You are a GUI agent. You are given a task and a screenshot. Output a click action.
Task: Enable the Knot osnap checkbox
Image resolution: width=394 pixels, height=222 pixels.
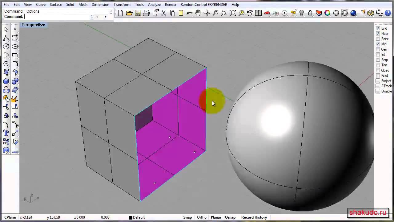(378, 76)
